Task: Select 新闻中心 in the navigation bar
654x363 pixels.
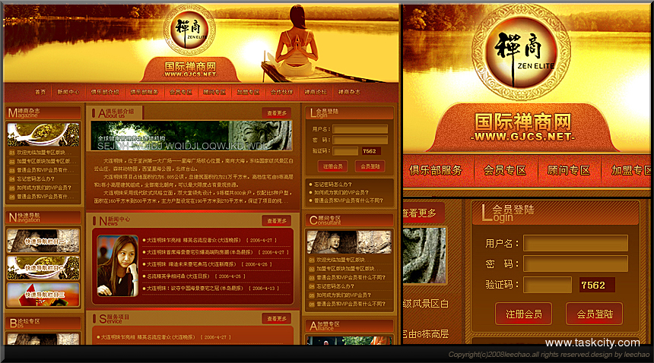Action: click(x=68, y=92)
